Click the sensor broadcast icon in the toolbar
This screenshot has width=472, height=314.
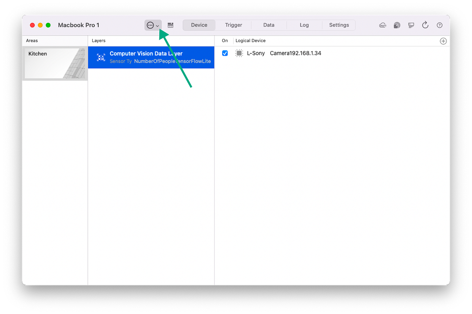pyautogui.click(x=396, y=25)
